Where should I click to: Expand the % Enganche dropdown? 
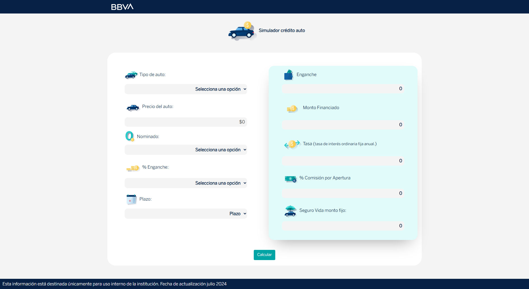pyautogui.click(x=186, y=183)
